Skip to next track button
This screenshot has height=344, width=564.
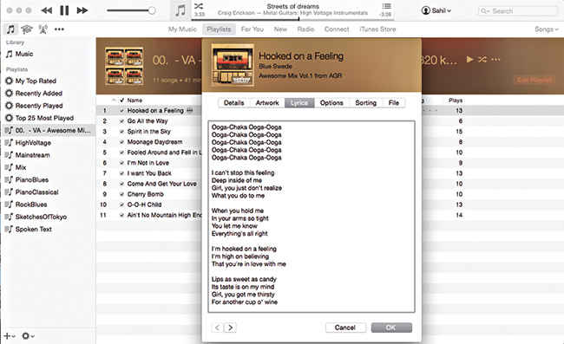(82, 10)
